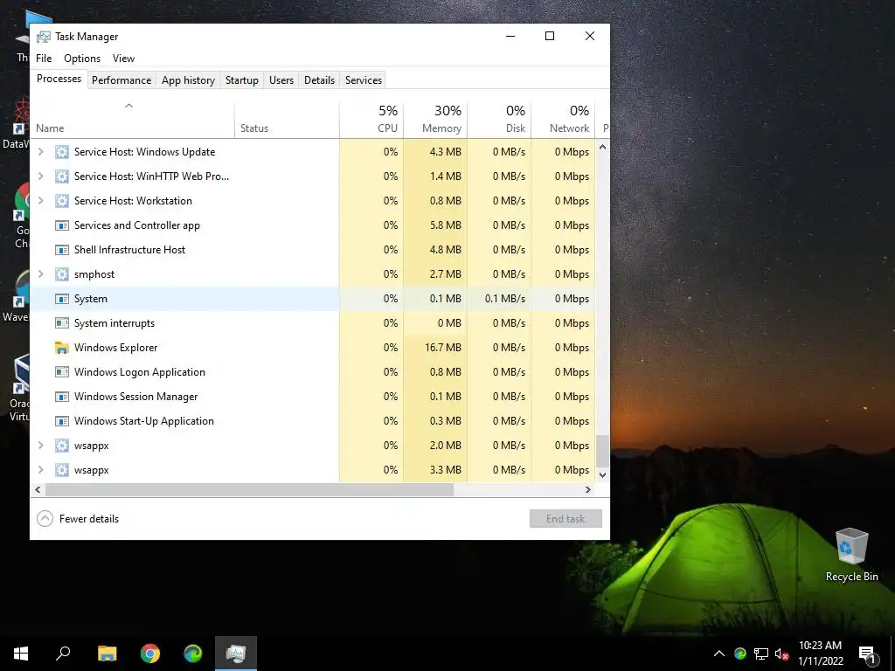The width and height of the screenshot is (895, 671).
Task: Switch to the Details tab
Action: coord(319,80)
